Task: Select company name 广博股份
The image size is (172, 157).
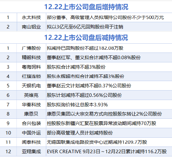Action: coord(31,48)
